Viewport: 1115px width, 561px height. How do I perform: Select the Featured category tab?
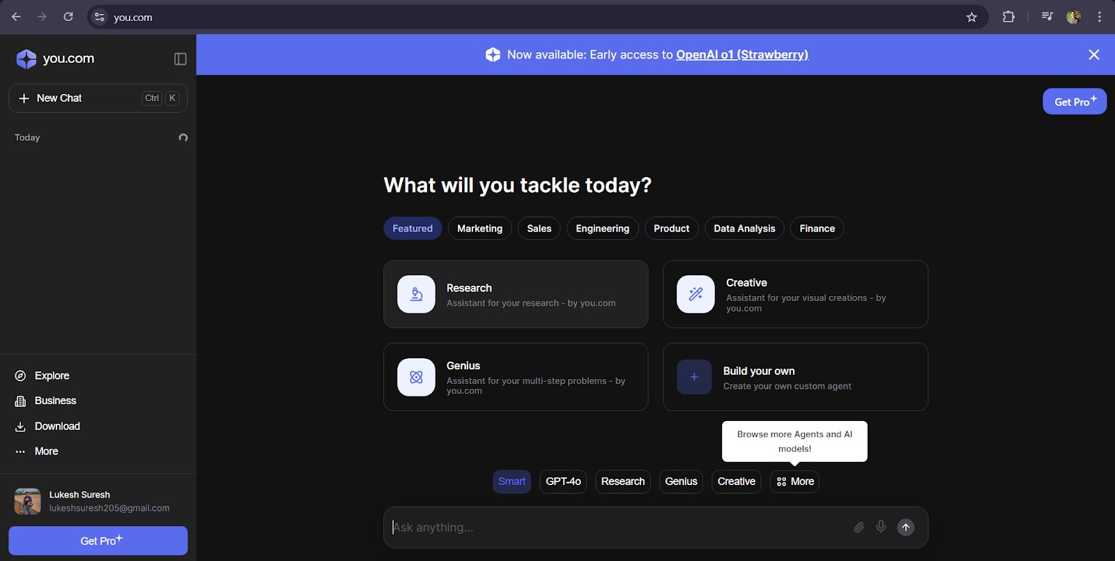pos(413,229)
